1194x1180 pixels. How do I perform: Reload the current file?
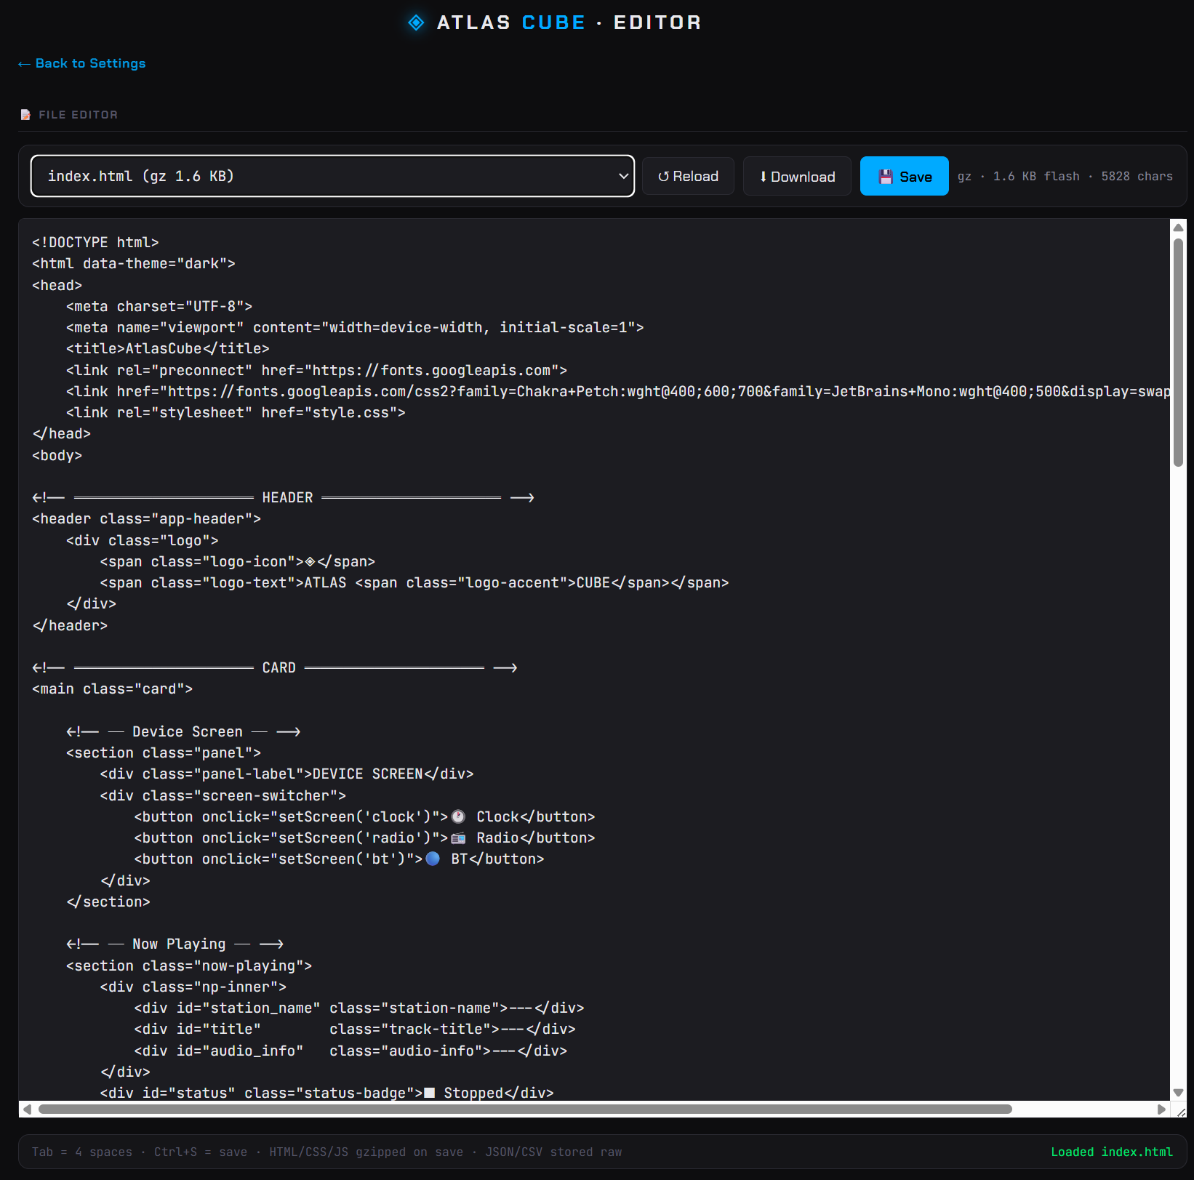[688, 176]
